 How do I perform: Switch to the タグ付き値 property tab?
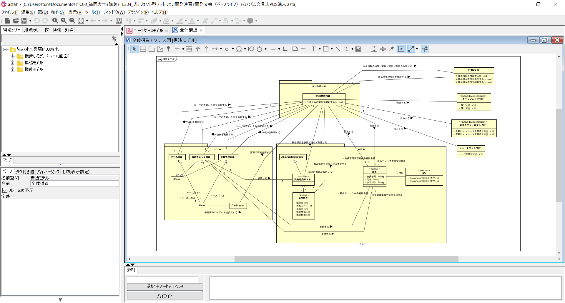(x=25, y=172)
